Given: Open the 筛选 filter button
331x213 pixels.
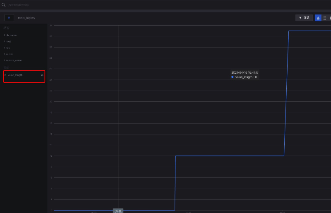Looking at the screenshot, I should point(304,18).
